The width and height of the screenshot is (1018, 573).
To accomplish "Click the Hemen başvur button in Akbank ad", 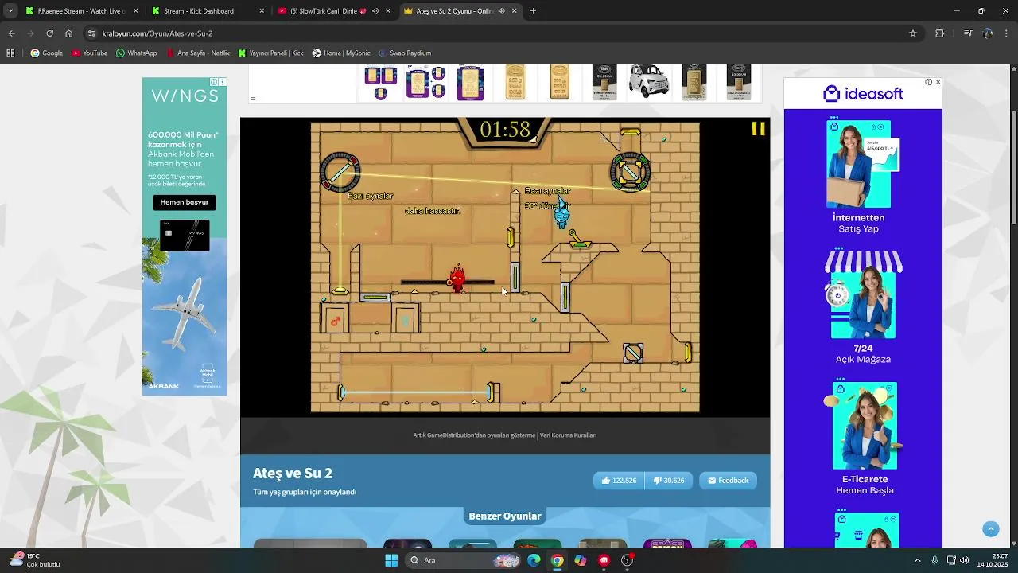I will pyautogui.click(x=185, y=202).
